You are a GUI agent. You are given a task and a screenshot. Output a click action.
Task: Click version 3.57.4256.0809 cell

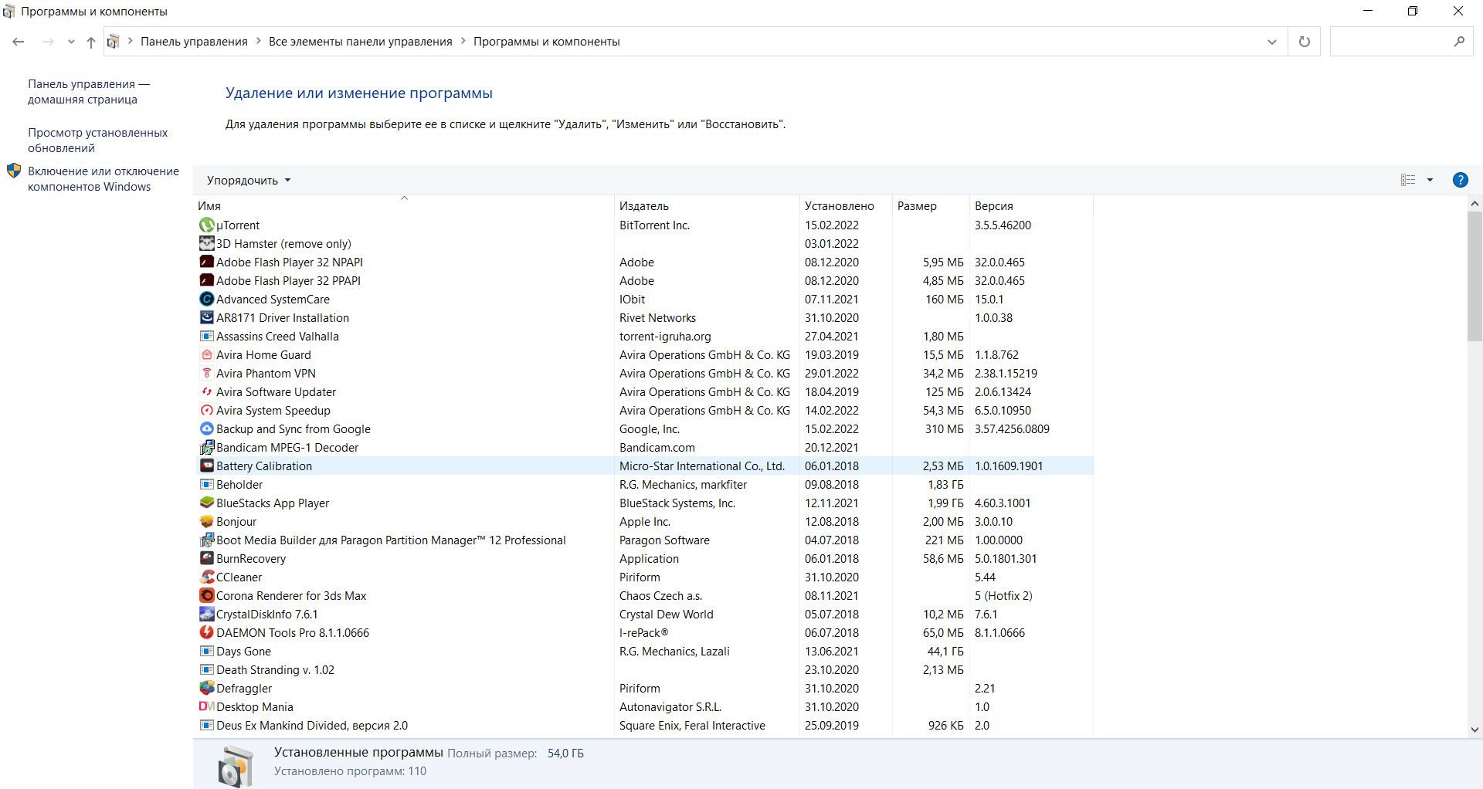[1012, 428]
